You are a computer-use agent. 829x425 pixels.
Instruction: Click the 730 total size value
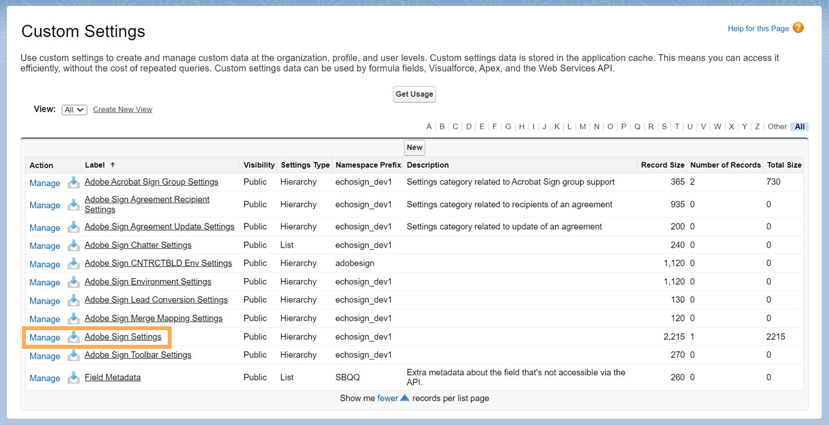click(x=774, y=182)
